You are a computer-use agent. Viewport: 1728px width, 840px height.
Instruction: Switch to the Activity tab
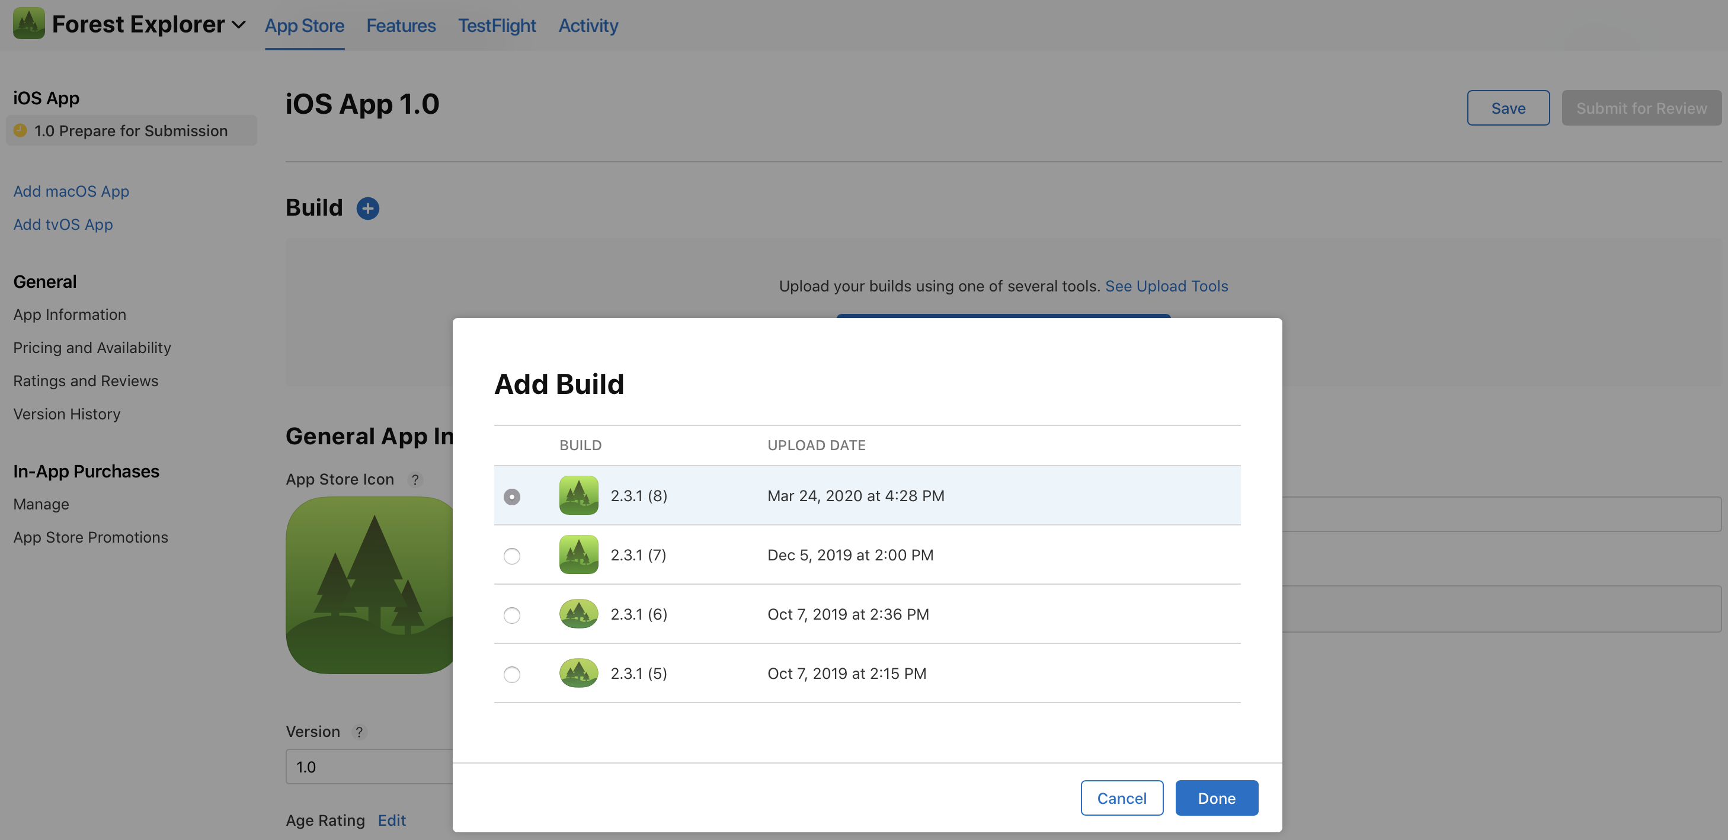pos(587,24)
